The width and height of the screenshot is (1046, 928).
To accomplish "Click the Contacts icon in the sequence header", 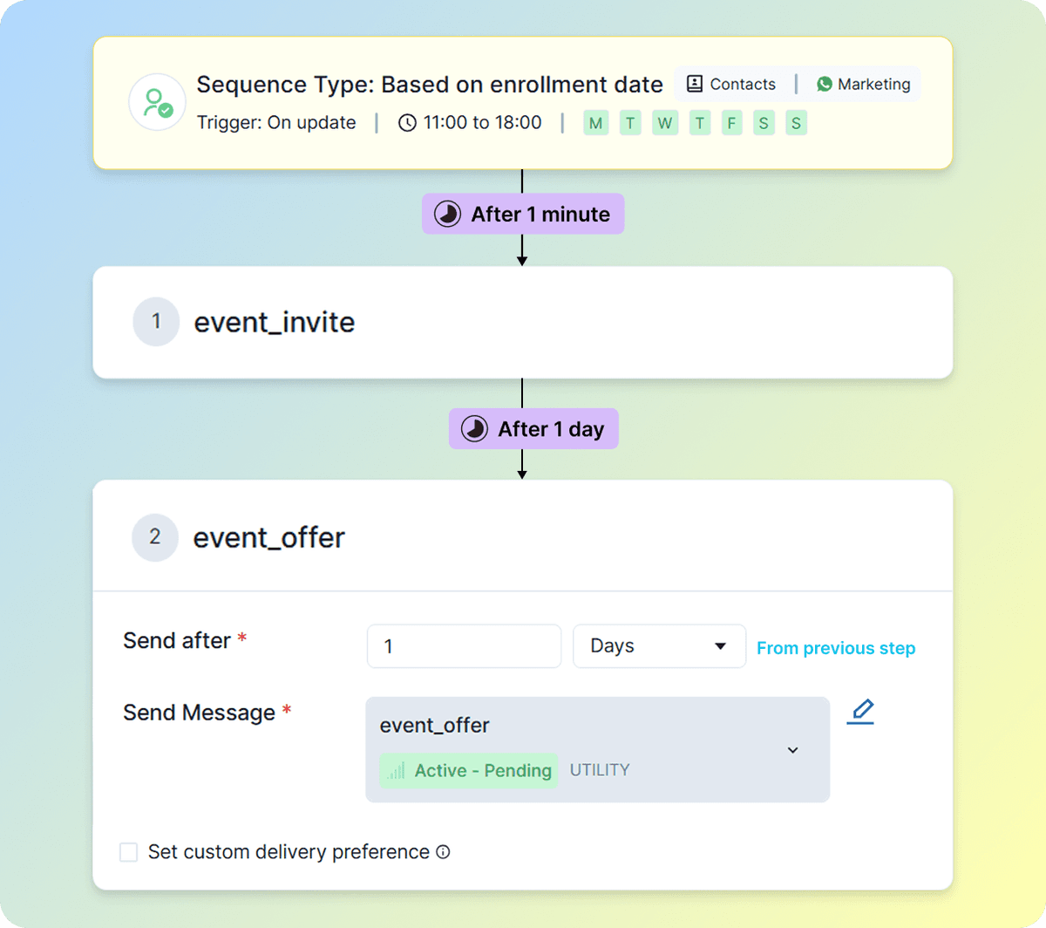I will click(695, 83).
